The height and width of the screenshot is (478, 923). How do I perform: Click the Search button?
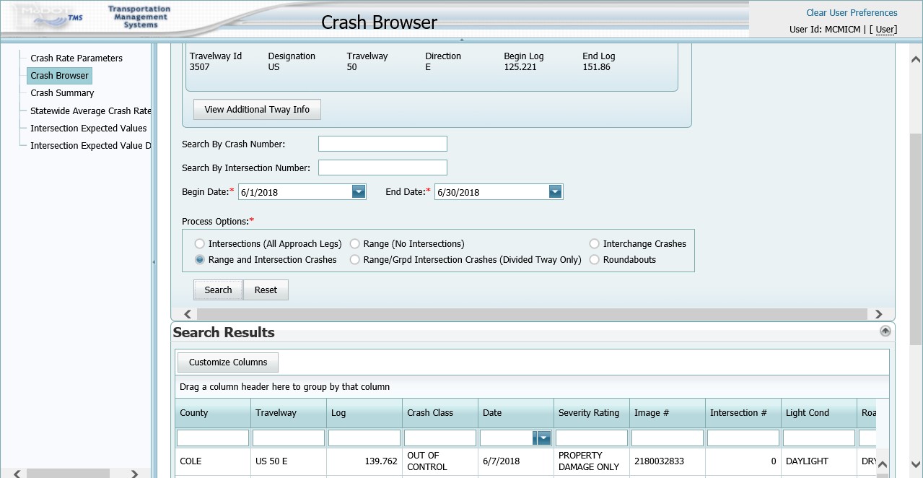point(218,290)
